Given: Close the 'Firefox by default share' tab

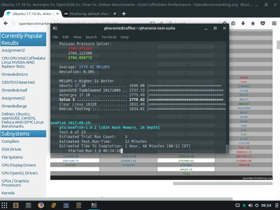Looking at the screenshot, I should (x=115, y=13).
